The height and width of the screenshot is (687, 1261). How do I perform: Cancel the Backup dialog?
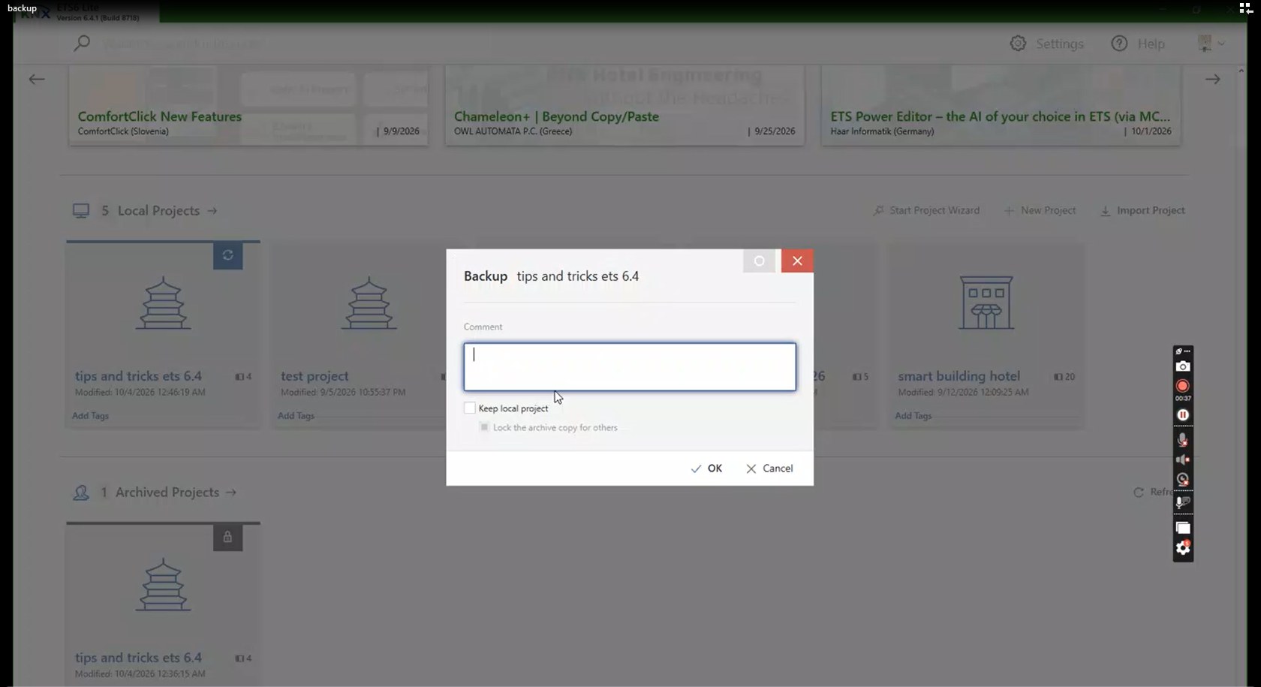point(769,469)
